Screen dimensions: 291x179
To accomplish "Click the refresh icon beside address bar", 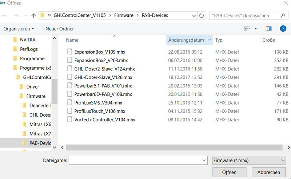I will [202, 16].
